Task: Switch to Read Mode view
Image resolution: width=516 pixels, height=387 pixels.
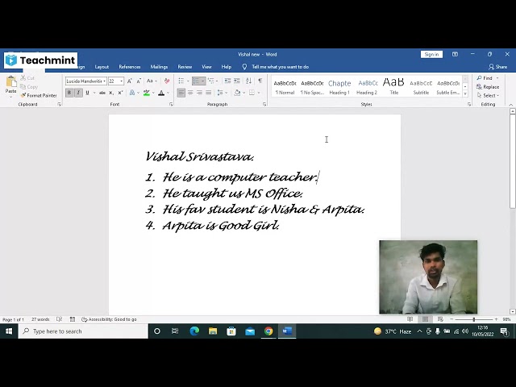Action: click(x=410, y=319)
